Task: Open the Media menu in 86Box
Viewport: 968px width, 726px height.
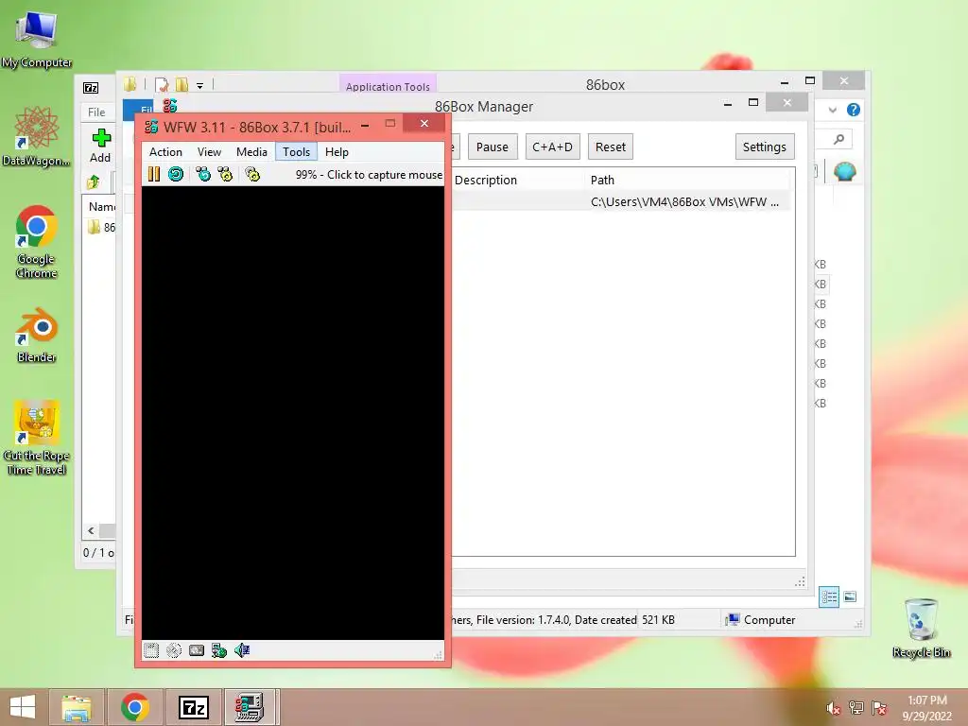Action: tap(251, 152)
